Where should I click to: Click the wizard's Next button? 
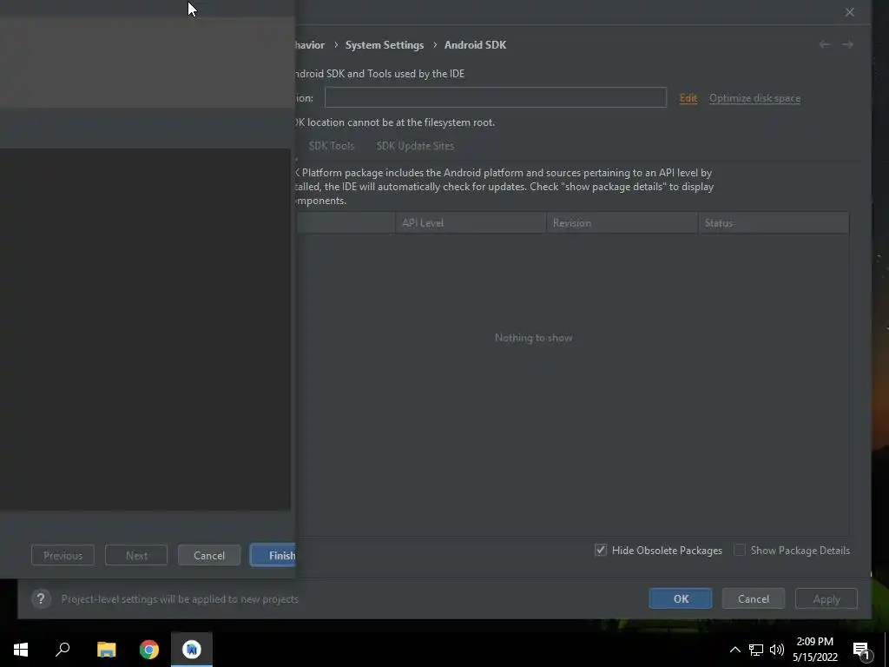pos(136,555)
